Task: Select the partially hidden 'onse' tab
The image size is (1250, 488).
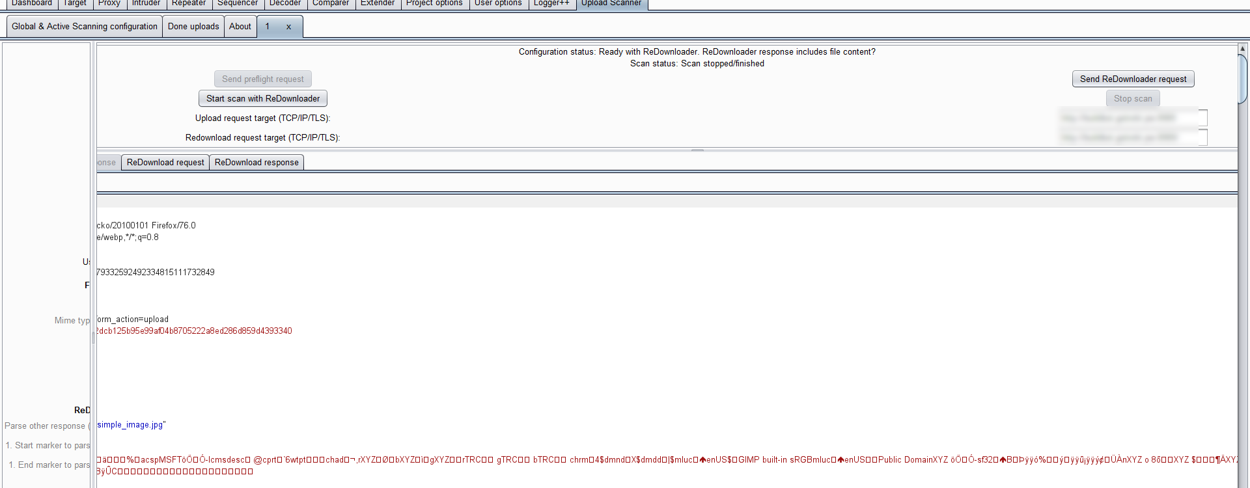Action: [x=108, y=163]
